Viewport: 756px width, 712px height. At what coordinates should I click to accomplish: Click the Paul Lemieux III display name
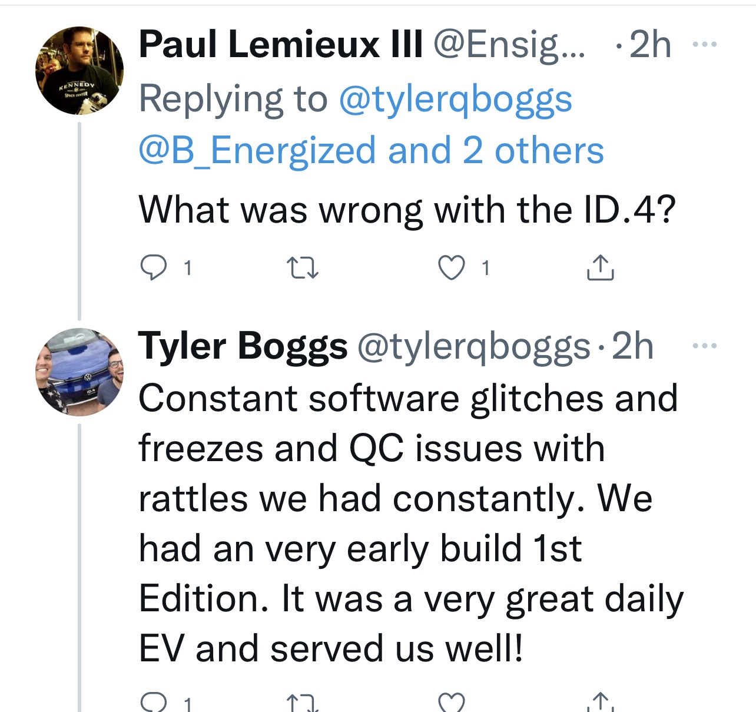click(281, 44)
